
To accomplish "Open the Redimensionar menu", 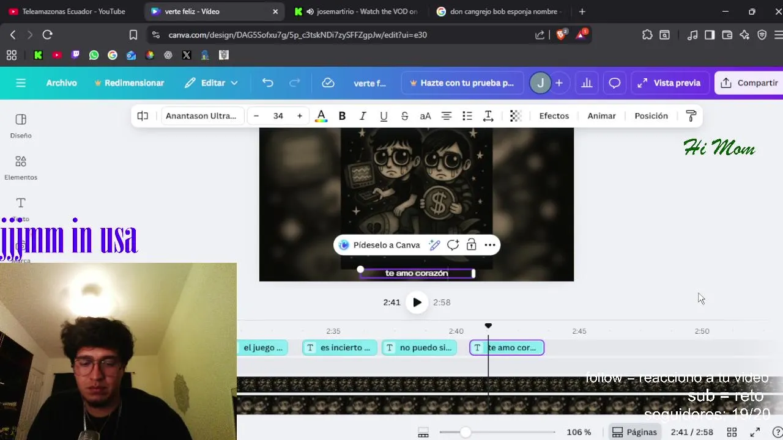I will point(129,82).
